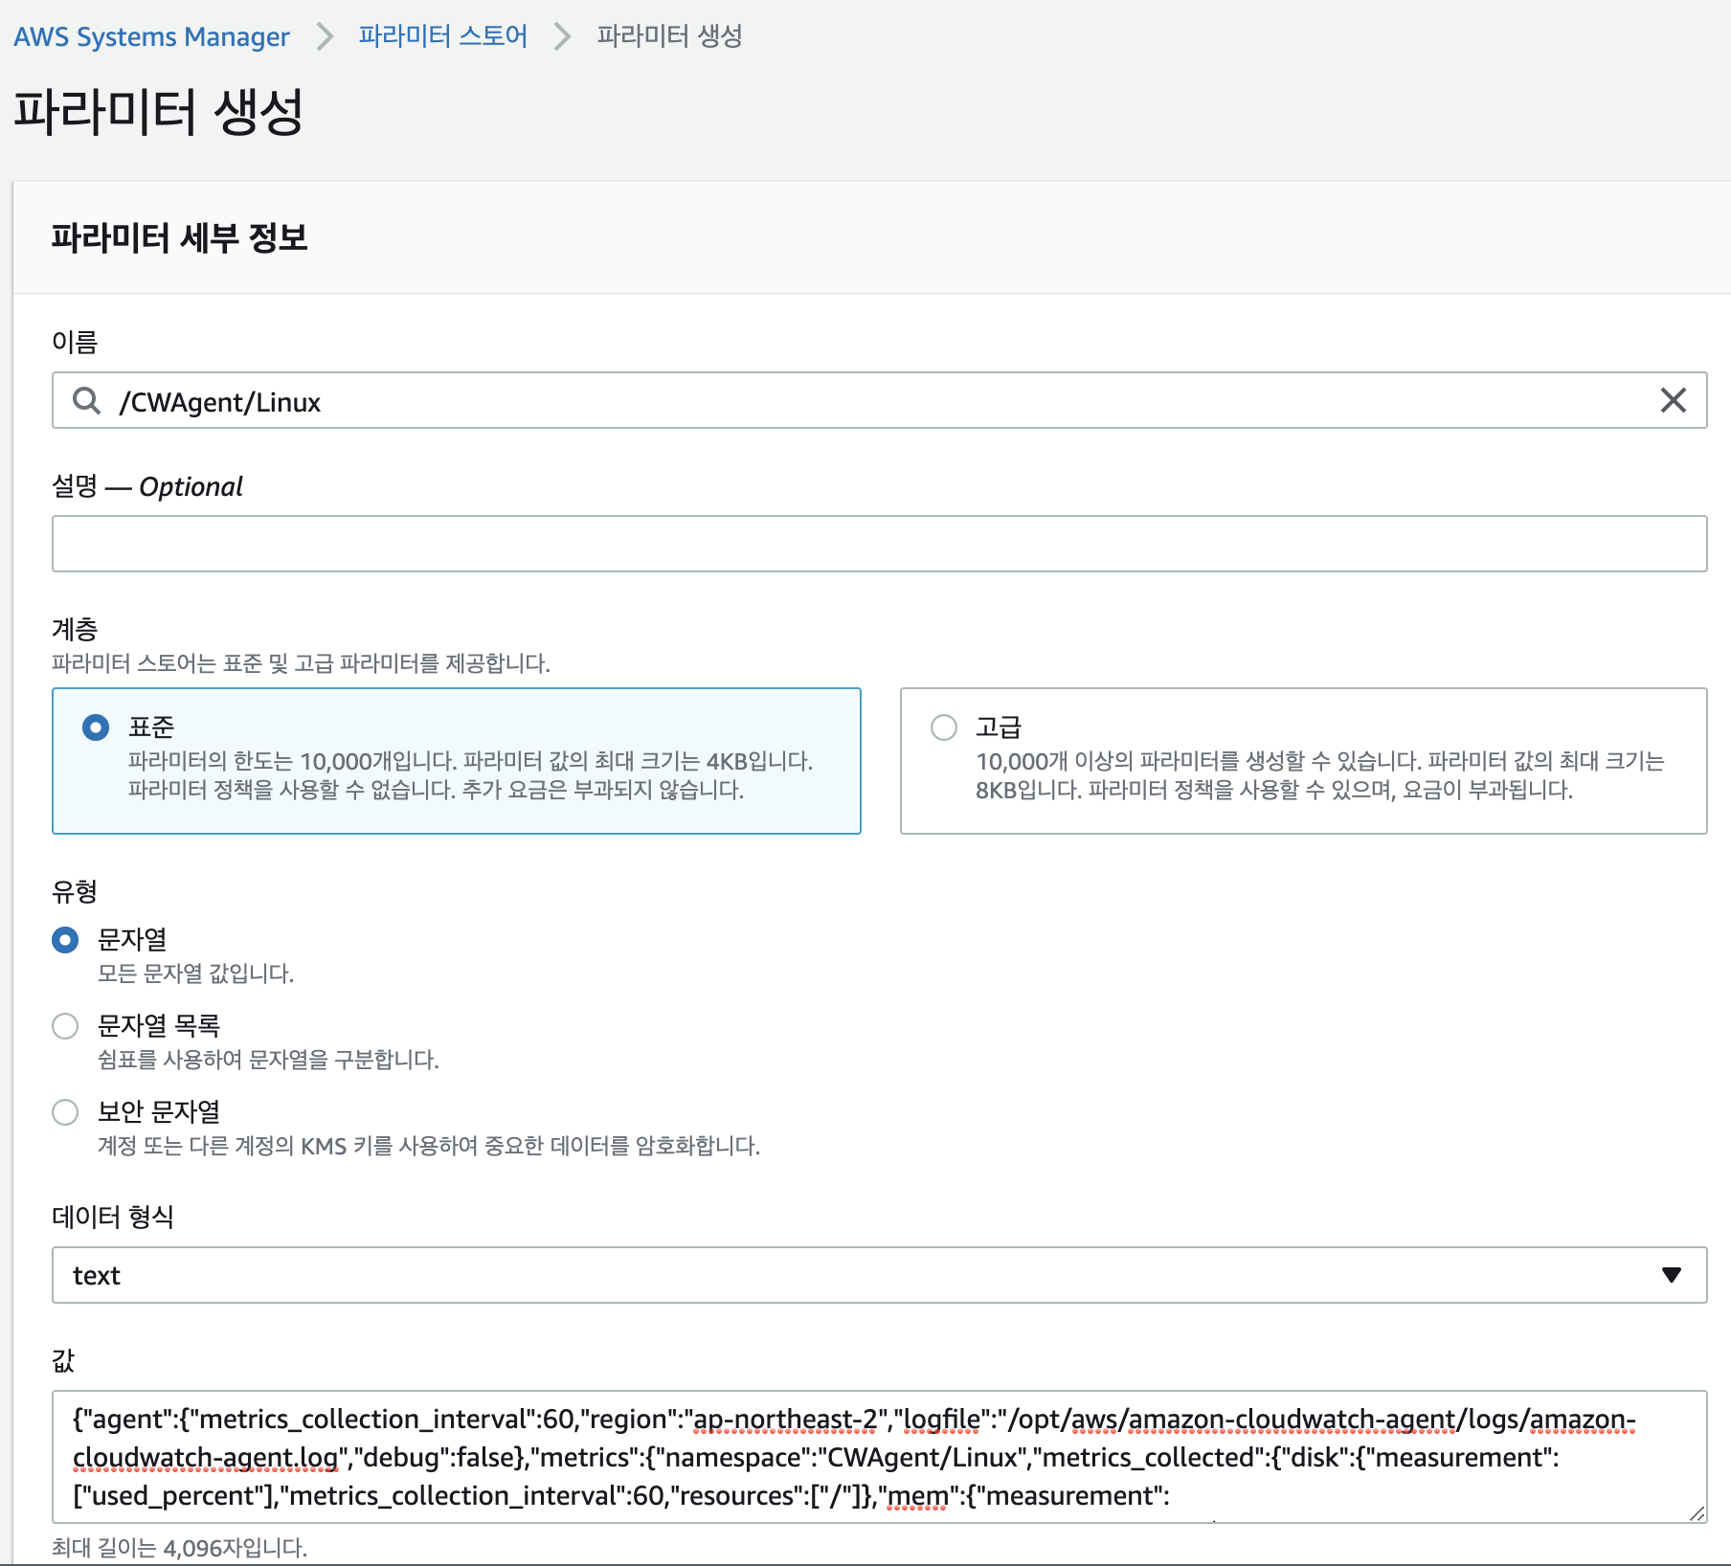This screenshot has width=1731, height=1566.
Task: Click the KMS 키 description under 보안 문자열
Action: (429, 1146)
